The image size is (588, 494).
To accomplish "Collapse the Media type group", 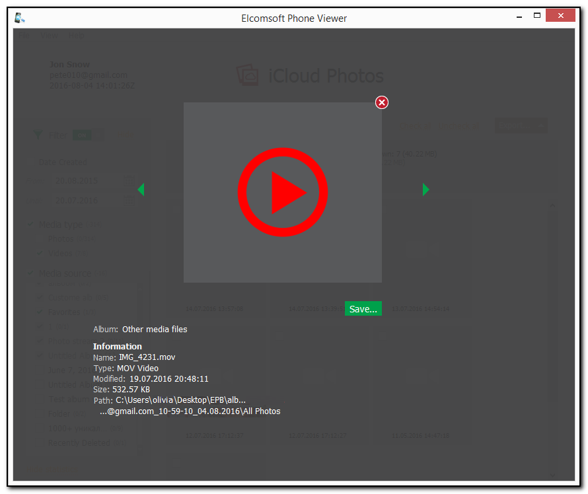I will pos(30,225).
